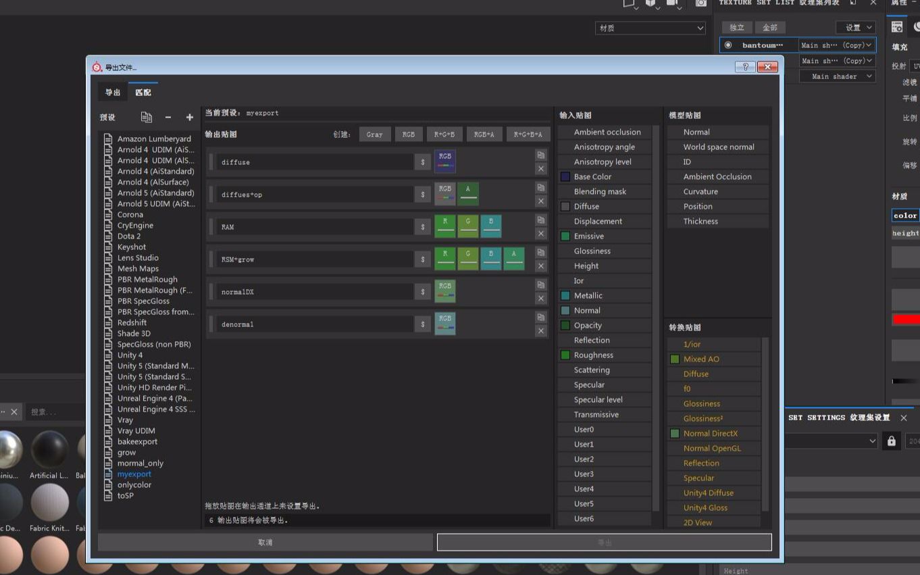This screenshot has width=920, height=575.
Task: Open the fill properties icon in the right panel
Action: tap(896, 28)
